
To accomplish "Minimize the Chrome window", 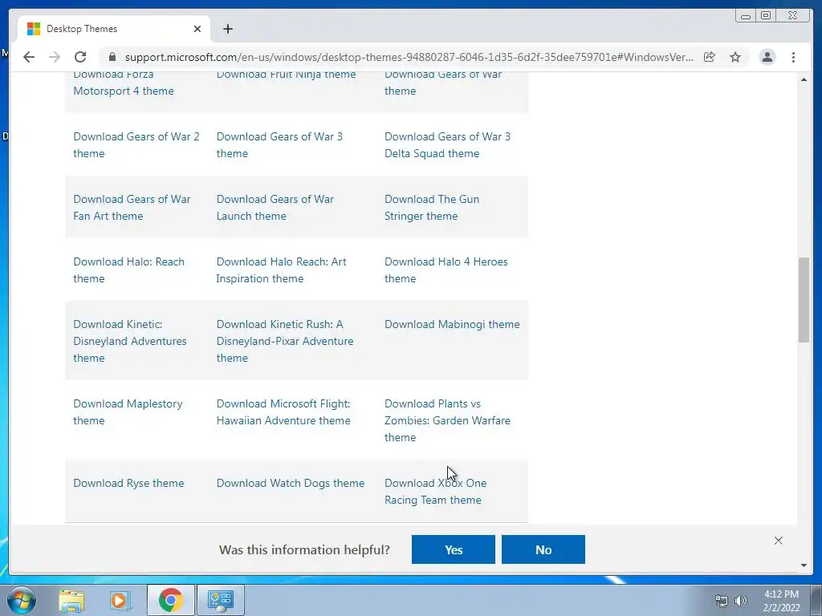I will (x=746, y=16).
